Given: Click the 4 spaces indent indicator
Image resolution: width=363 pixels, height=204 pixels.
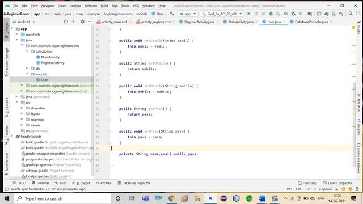Looking at the screenshot, I should 325,189.
